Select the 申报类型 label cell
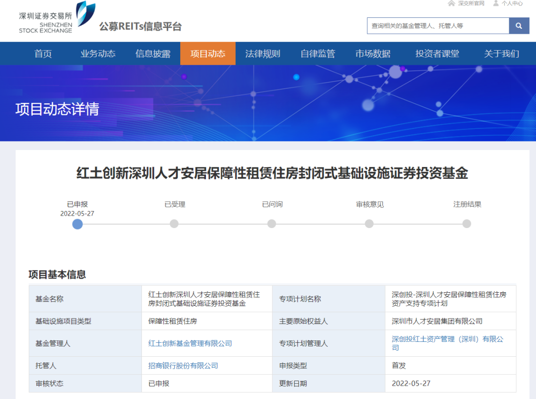536x399 pixels. (329, 366)
